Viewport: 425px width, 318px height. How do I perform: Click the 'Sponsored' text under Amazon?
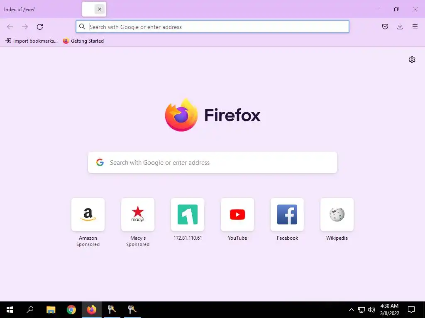point(88,244)
